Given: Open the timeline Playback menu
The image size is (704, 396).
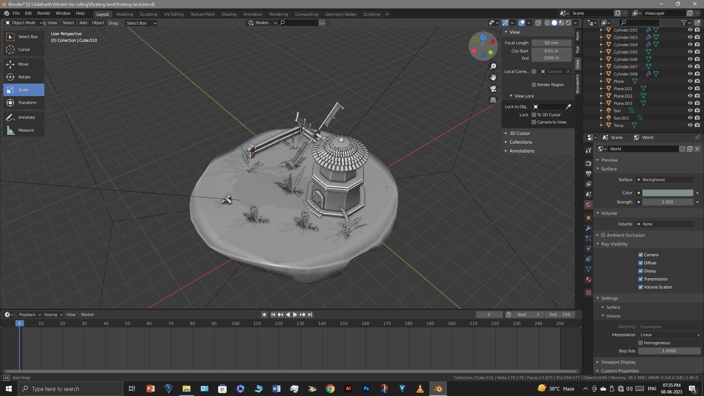Looking at the screenshot, I should 29,315.
